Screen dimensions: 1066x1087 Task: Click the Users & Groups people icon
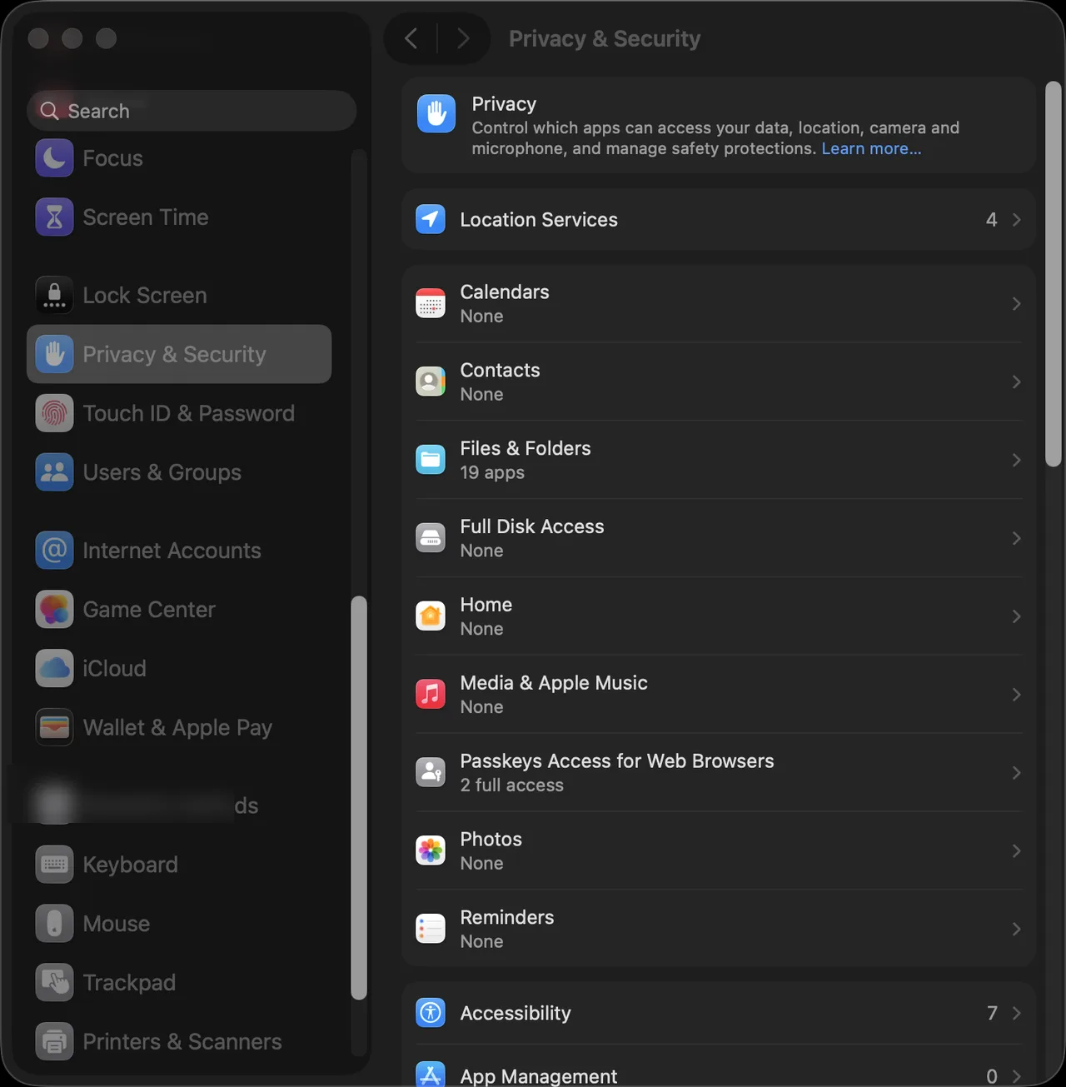pyautogui.click(x=54, y=472)
